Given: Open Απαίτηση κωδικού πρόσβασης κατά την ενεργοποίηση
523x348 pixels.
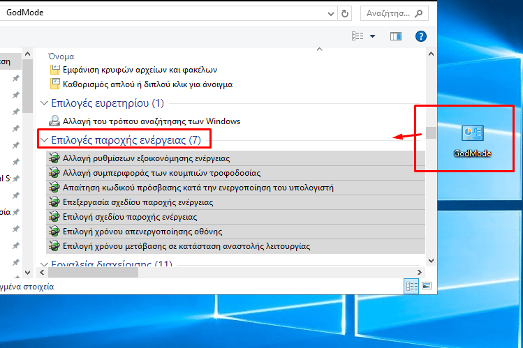Looking at the screenshot, I should click(236, 188).
